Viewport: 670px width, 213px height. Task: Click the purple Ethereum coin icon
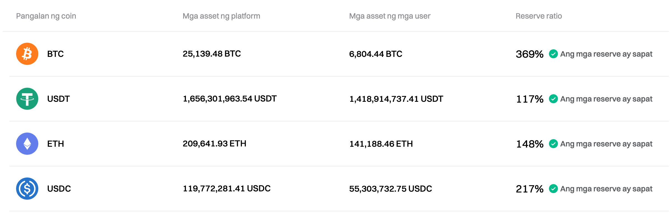tap(27, 144)
